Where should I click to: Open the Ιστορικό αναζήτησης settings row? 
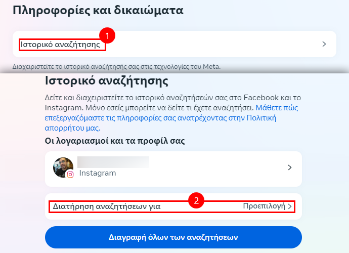coord(174,44)
